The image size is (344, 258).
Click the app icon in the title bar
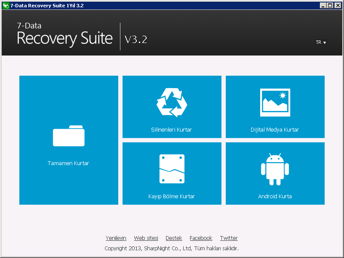pos(6,6)
